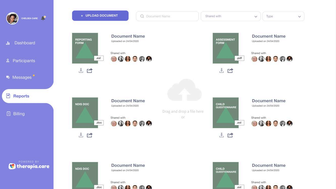Viewport: 336px width, 189px height.
Task: Open Messages from the sidebar
Action: [22, 77]
